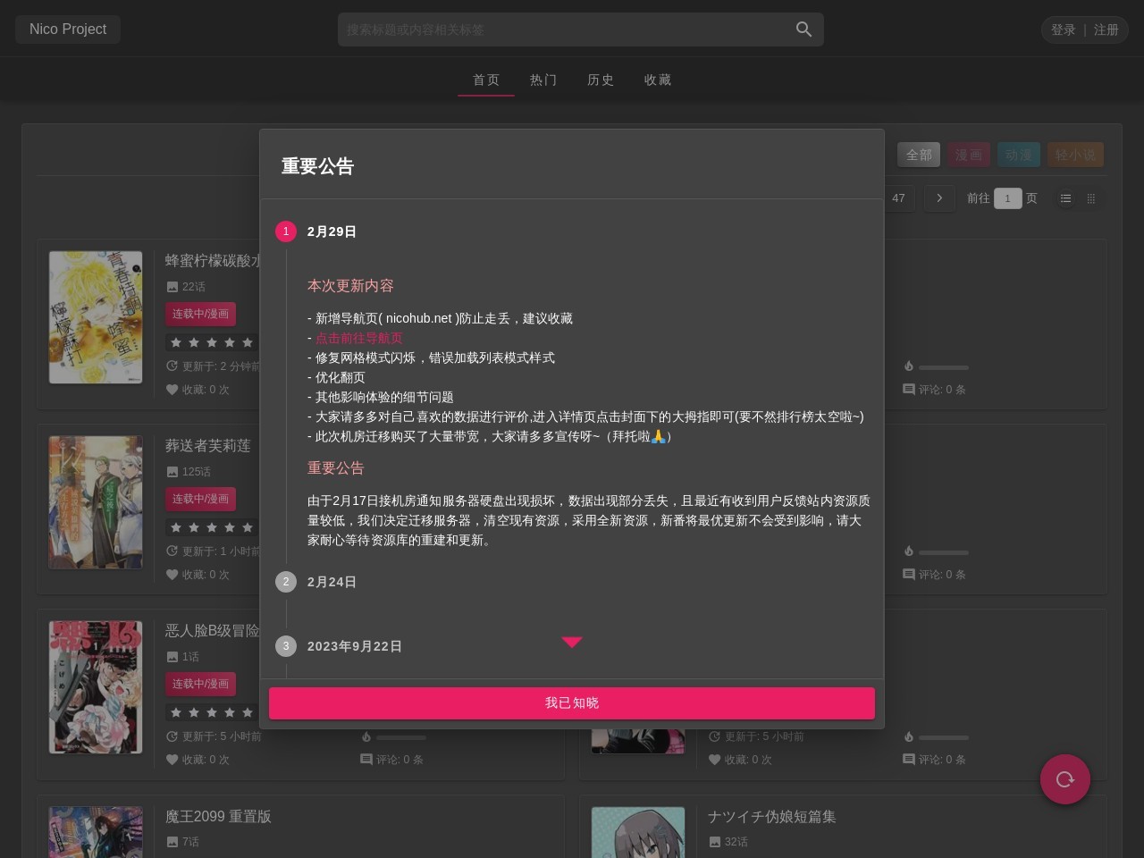
Task: Dismiss the notice with 我已知晓
Action: (x=572, y=702)
